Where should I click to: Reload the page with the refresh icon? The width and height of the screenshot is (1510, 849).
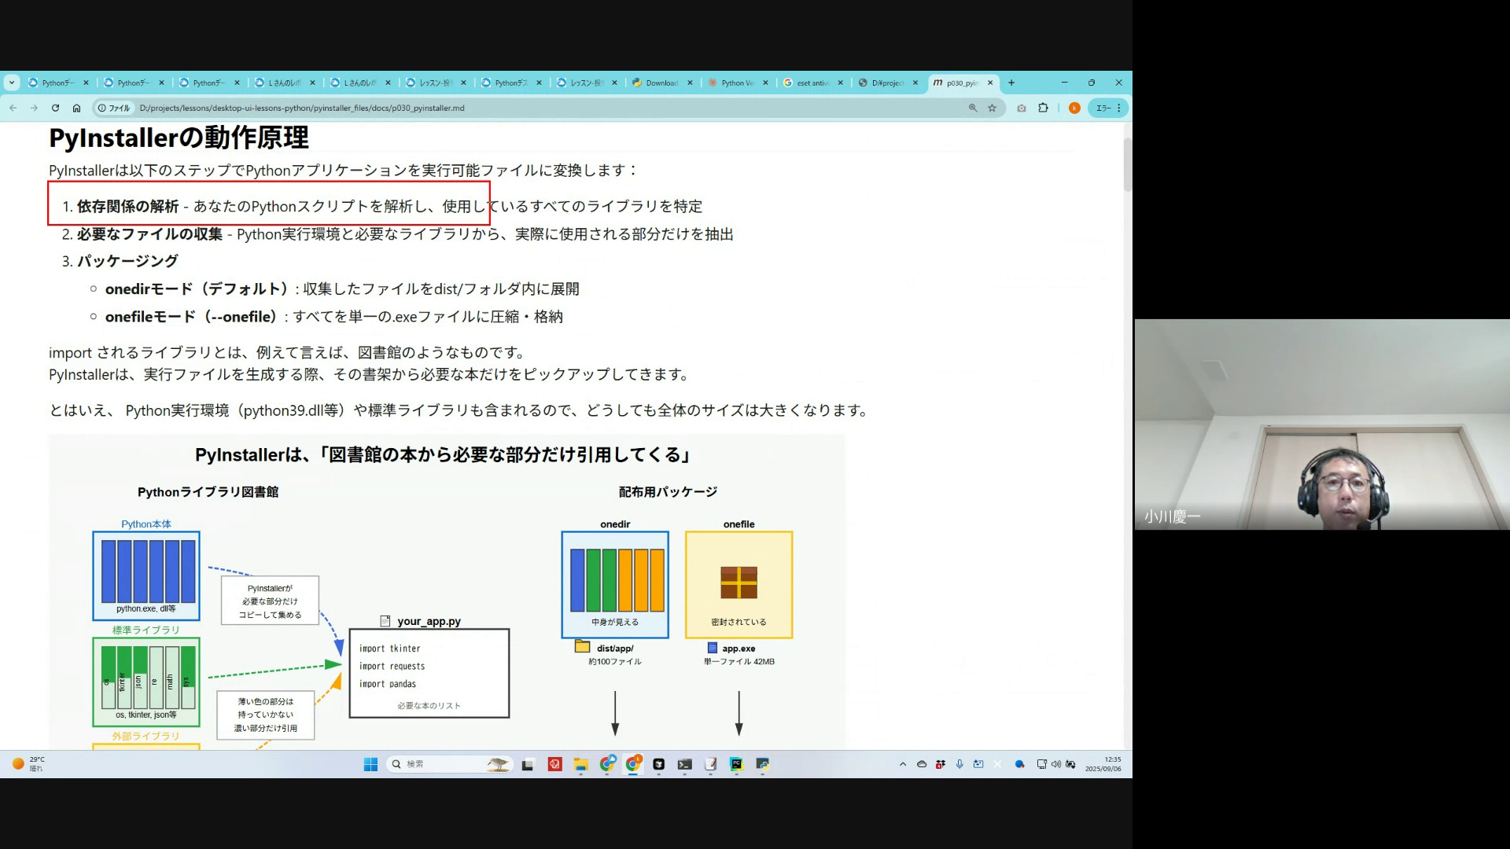tap(55, 108)
